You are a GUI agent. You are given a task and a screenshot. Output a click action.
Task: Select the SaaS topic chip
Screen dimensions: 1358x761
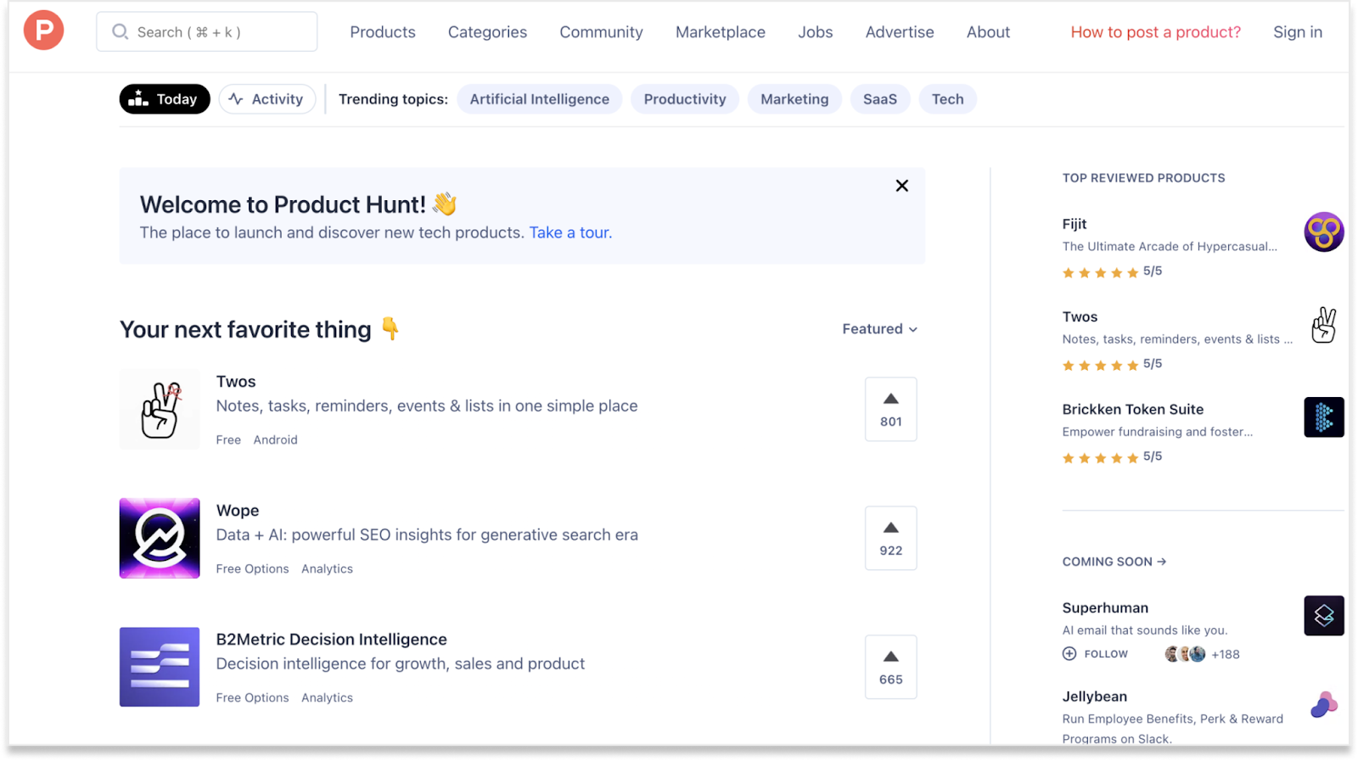[x=880, y=99]
